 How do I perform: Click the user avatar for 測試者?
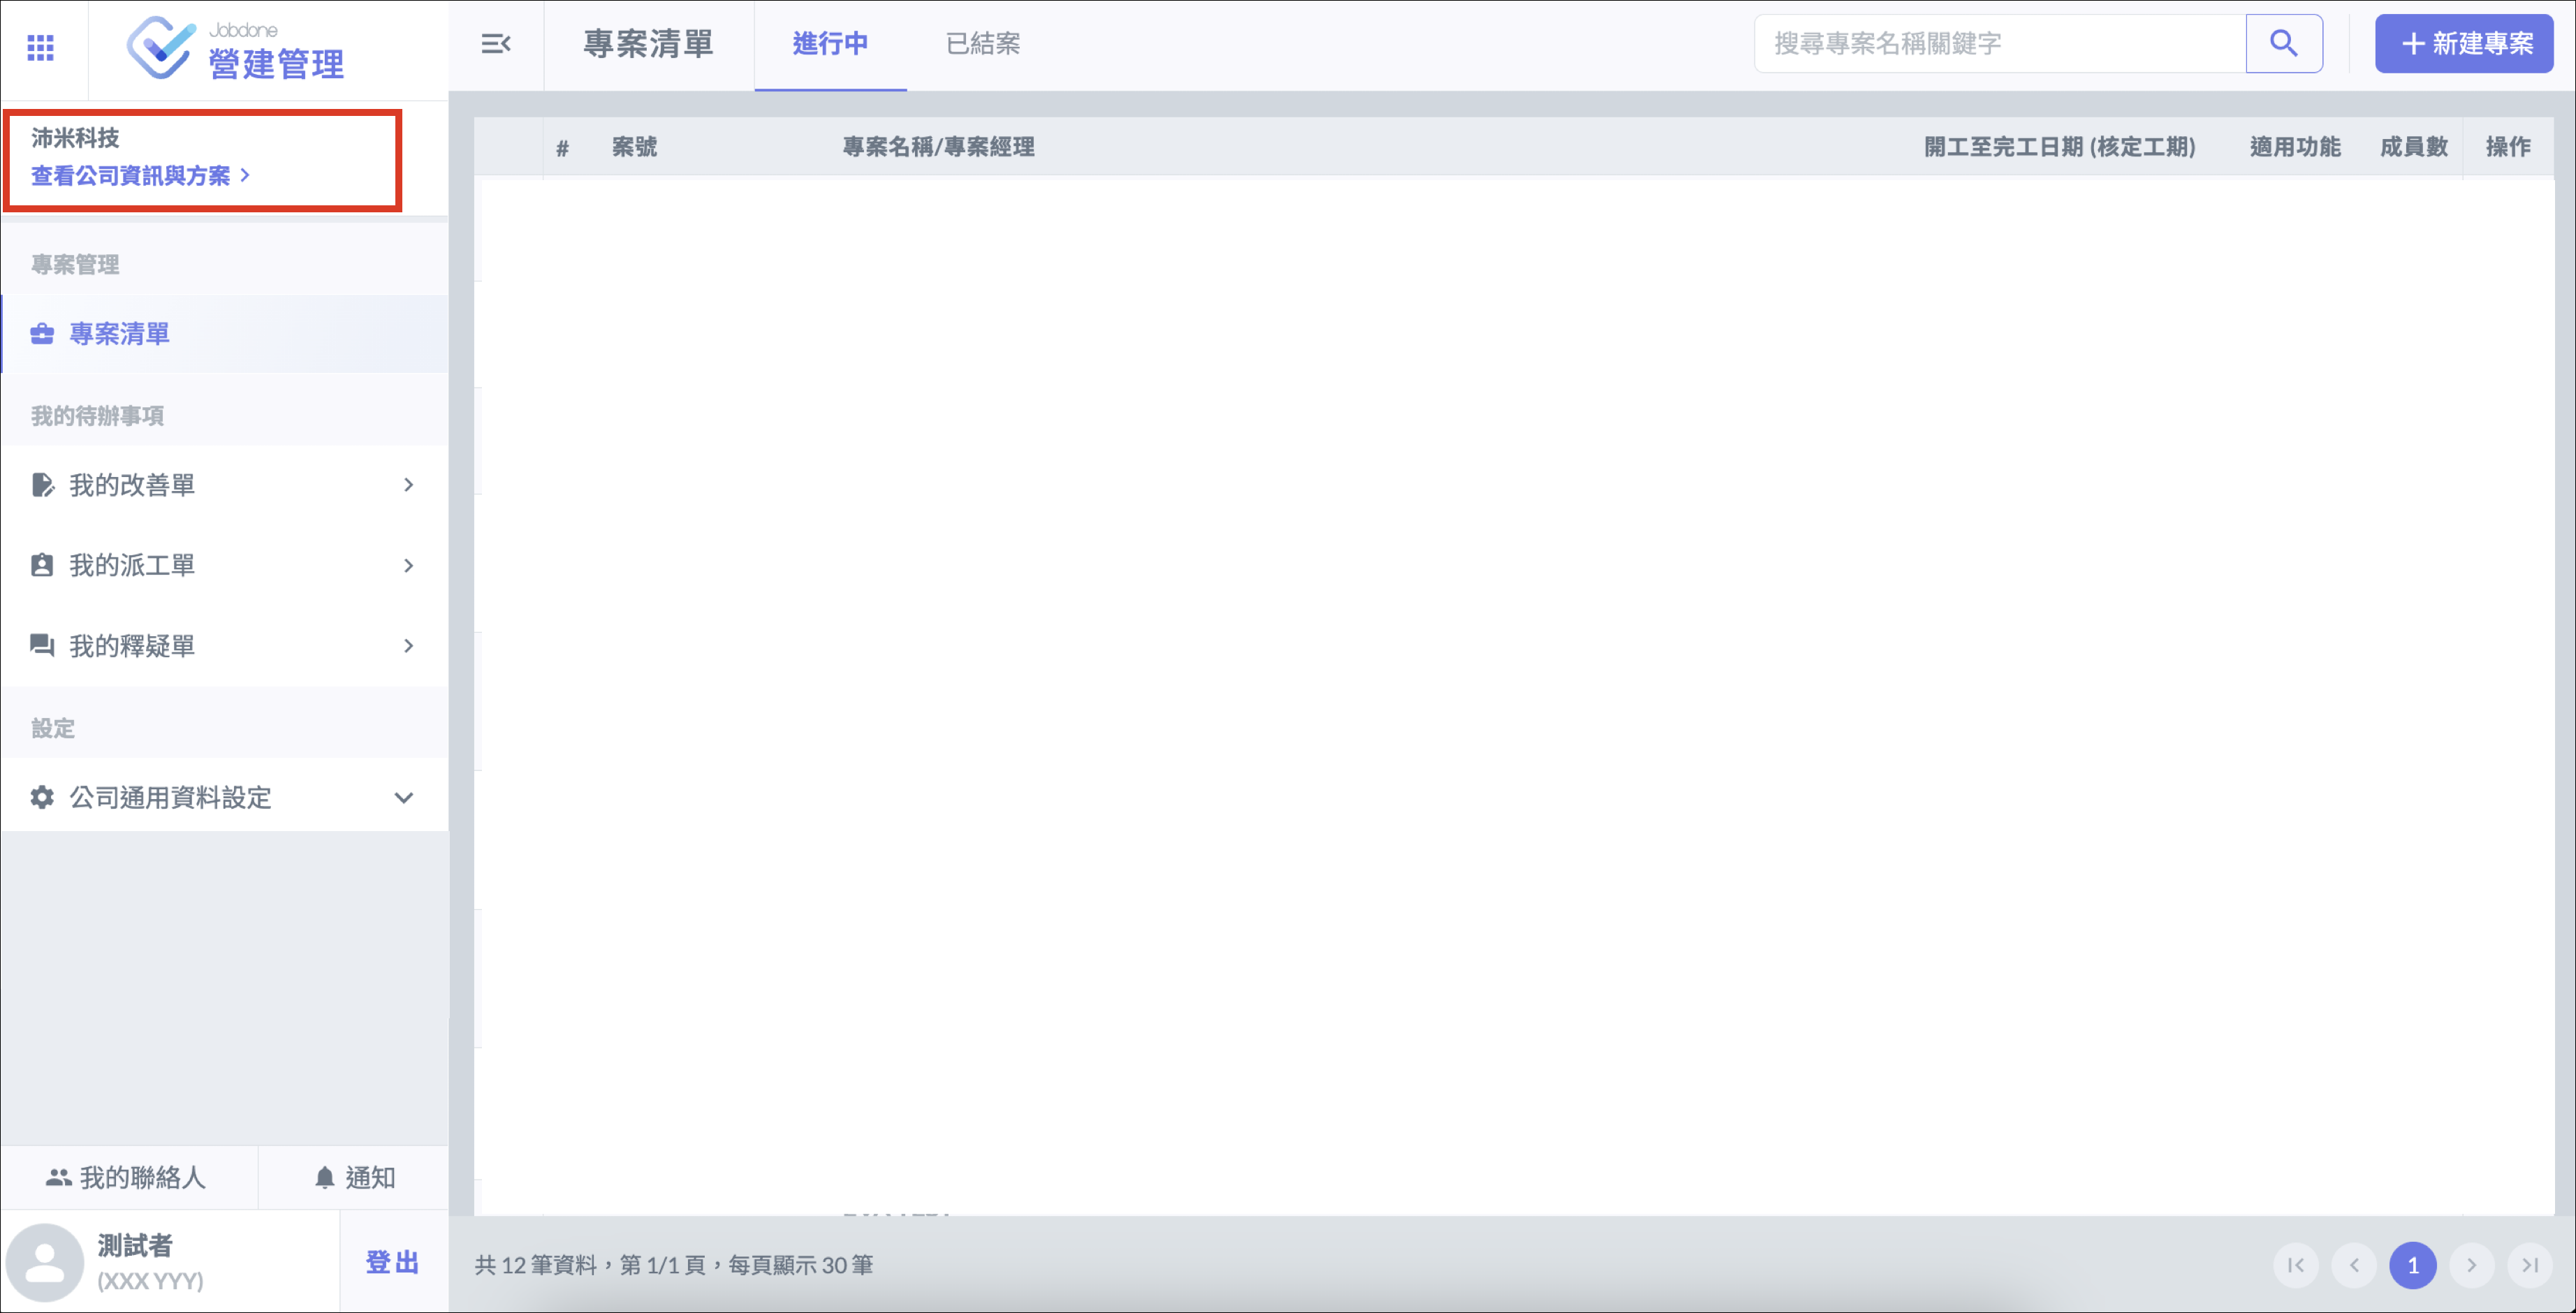click(44, 1262)
